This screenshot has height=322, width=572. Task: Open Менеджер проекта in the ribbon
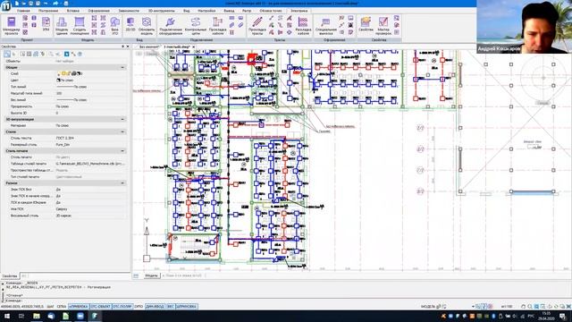point(12,25)
